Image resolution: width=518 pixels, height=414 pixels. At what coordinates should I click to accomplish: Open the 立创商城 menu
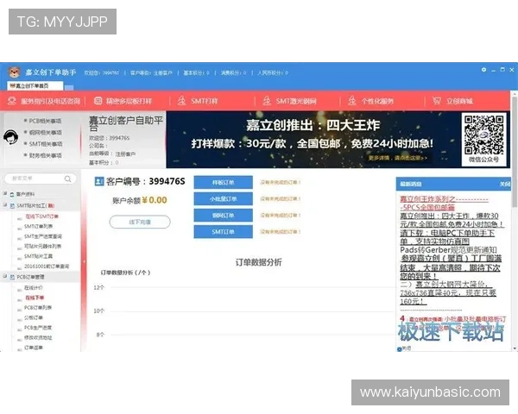459,101
